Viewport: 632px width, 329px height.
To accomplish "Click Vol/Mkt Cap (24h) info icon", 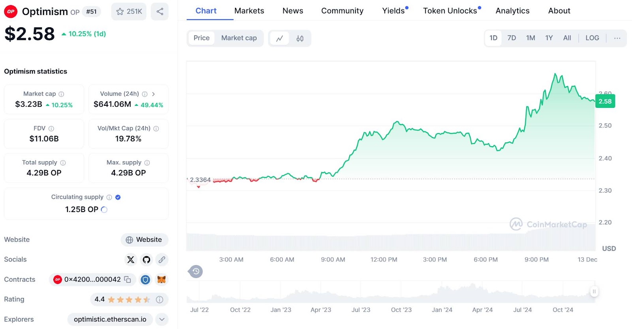I will (156, 128).
